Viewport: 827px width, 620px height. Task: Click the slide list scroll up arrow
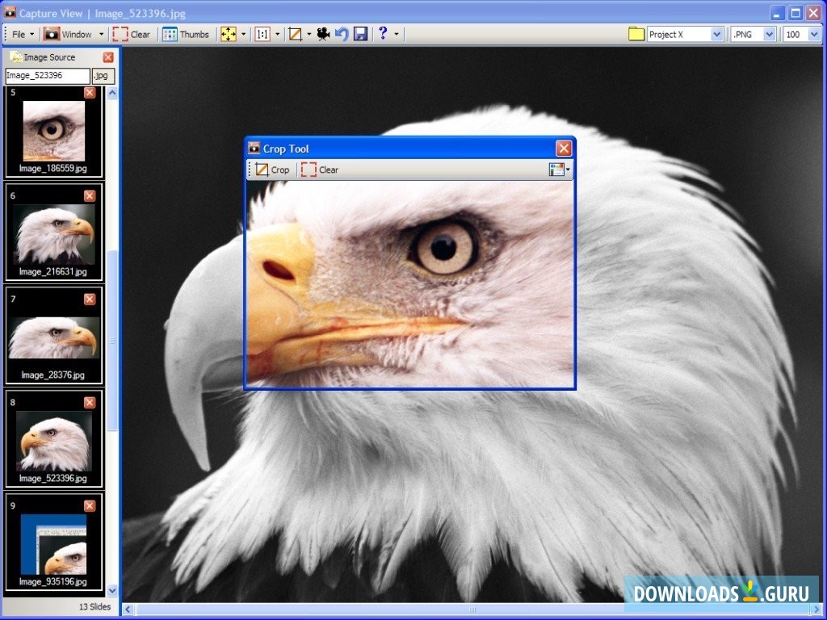[112, 94]
